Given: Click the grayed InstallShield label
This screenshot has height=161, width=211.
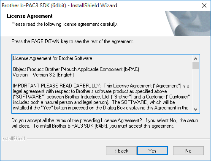Looking at the screenshot, I should 13,139.
